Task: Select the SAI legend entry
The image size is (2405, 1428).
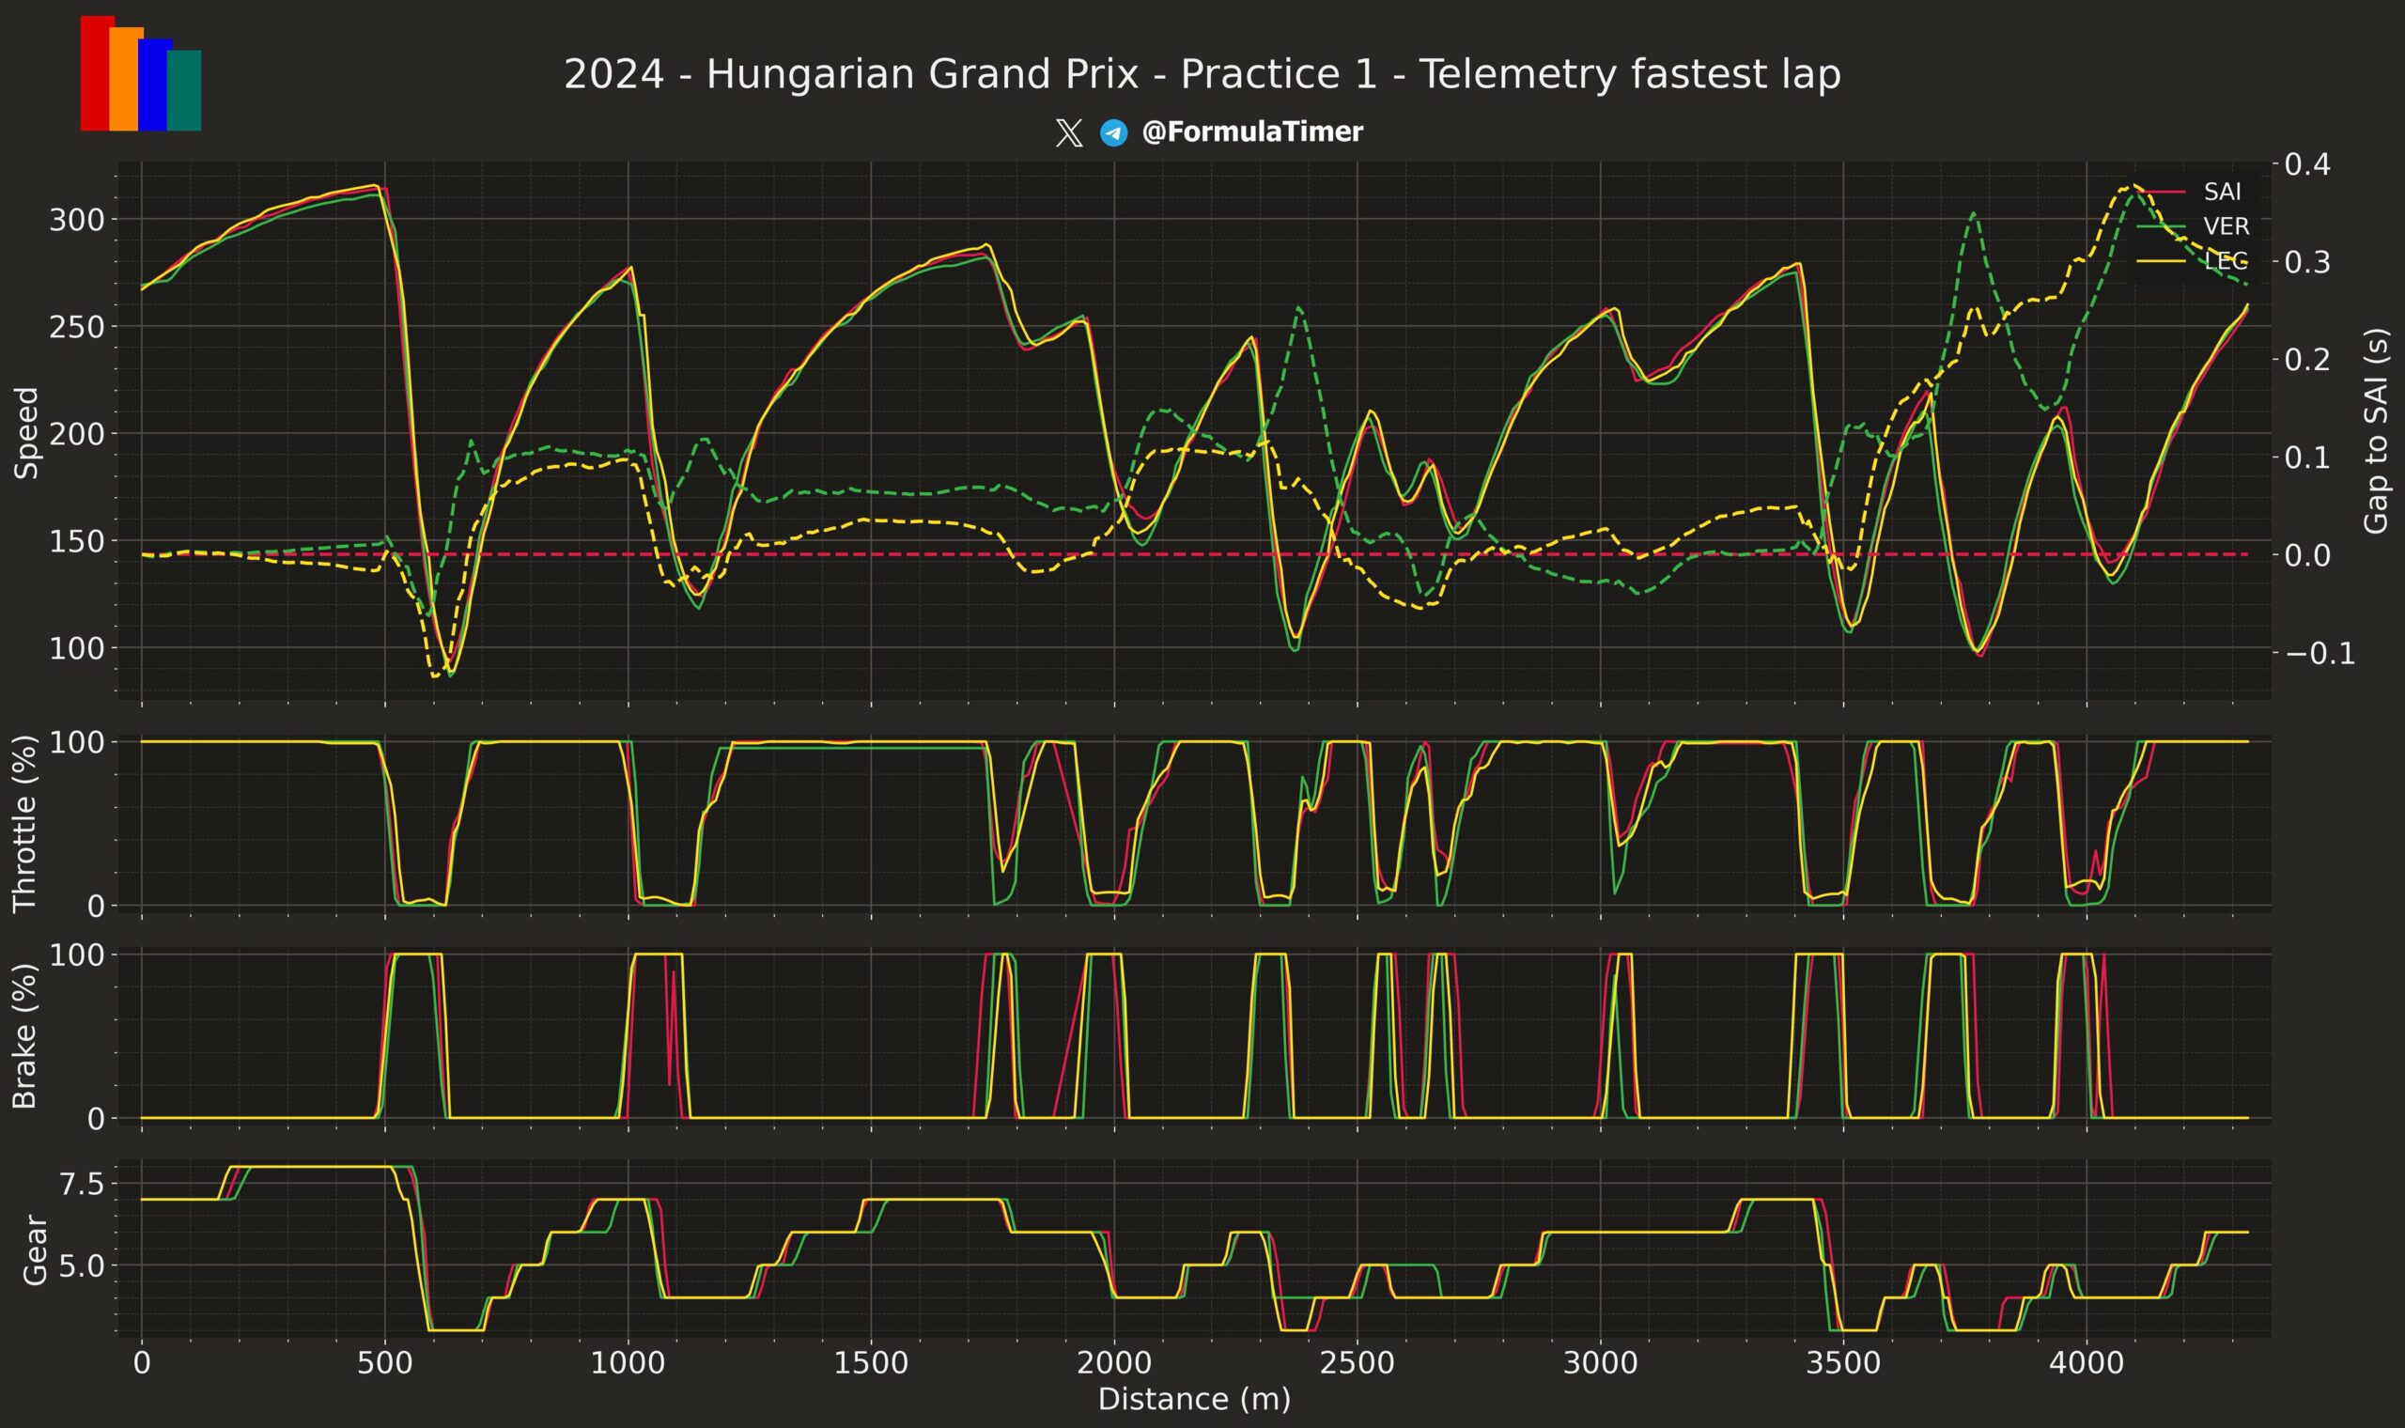Action: 2221,192
